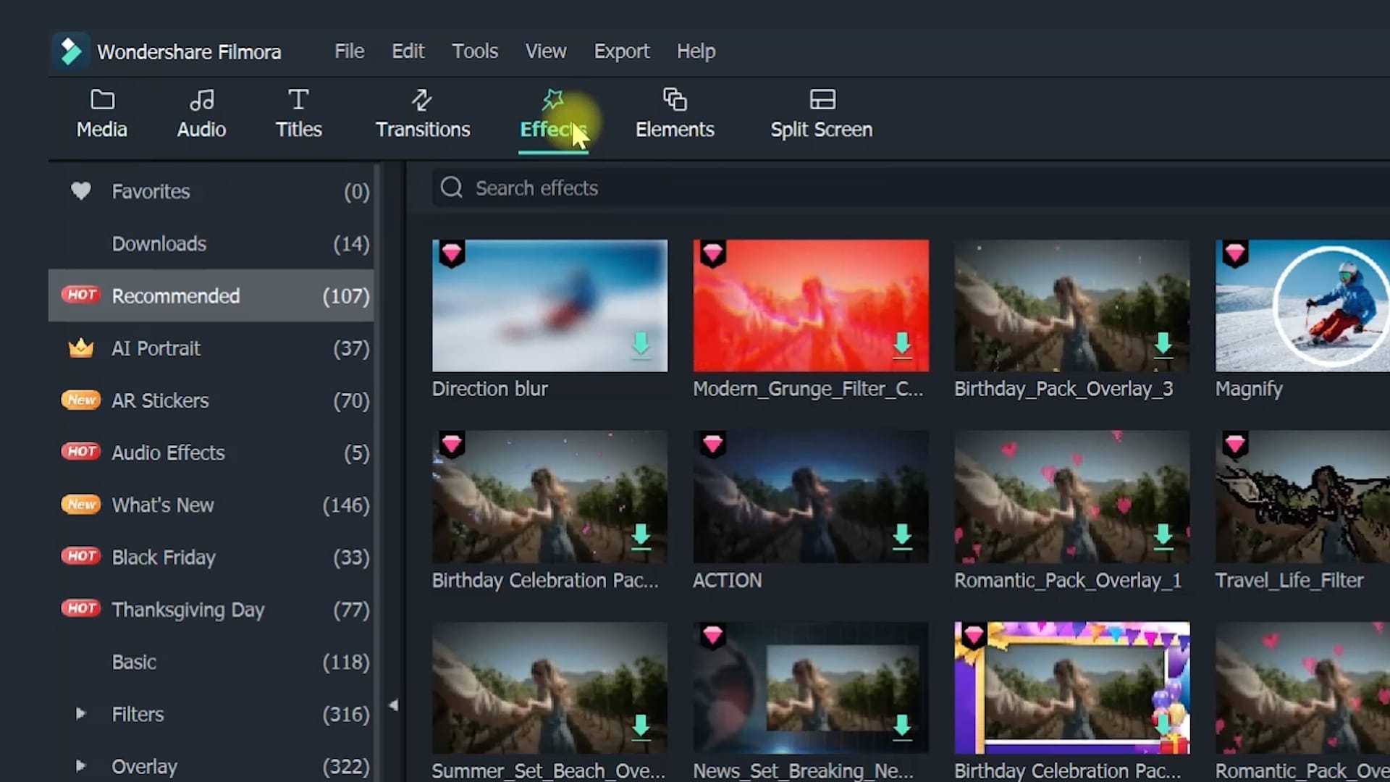Switch to the Transitions panel

[422, 113]
